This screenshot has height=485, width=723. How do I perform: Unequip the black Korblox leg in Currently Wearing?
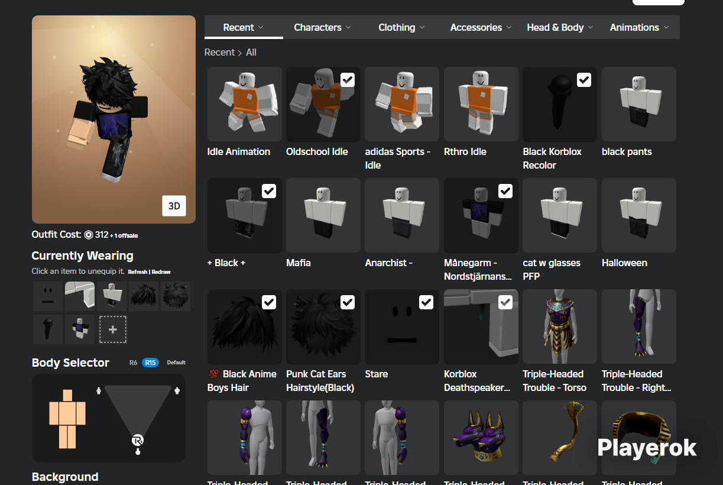[x=48, y=329]
